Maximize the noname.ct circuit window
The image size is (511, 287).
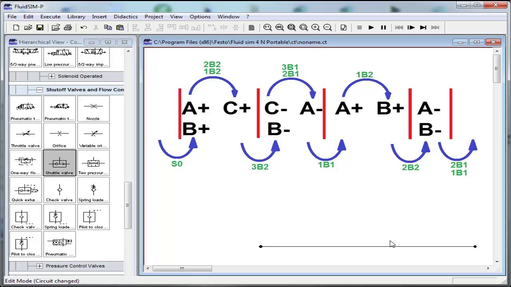click(477, 42)
